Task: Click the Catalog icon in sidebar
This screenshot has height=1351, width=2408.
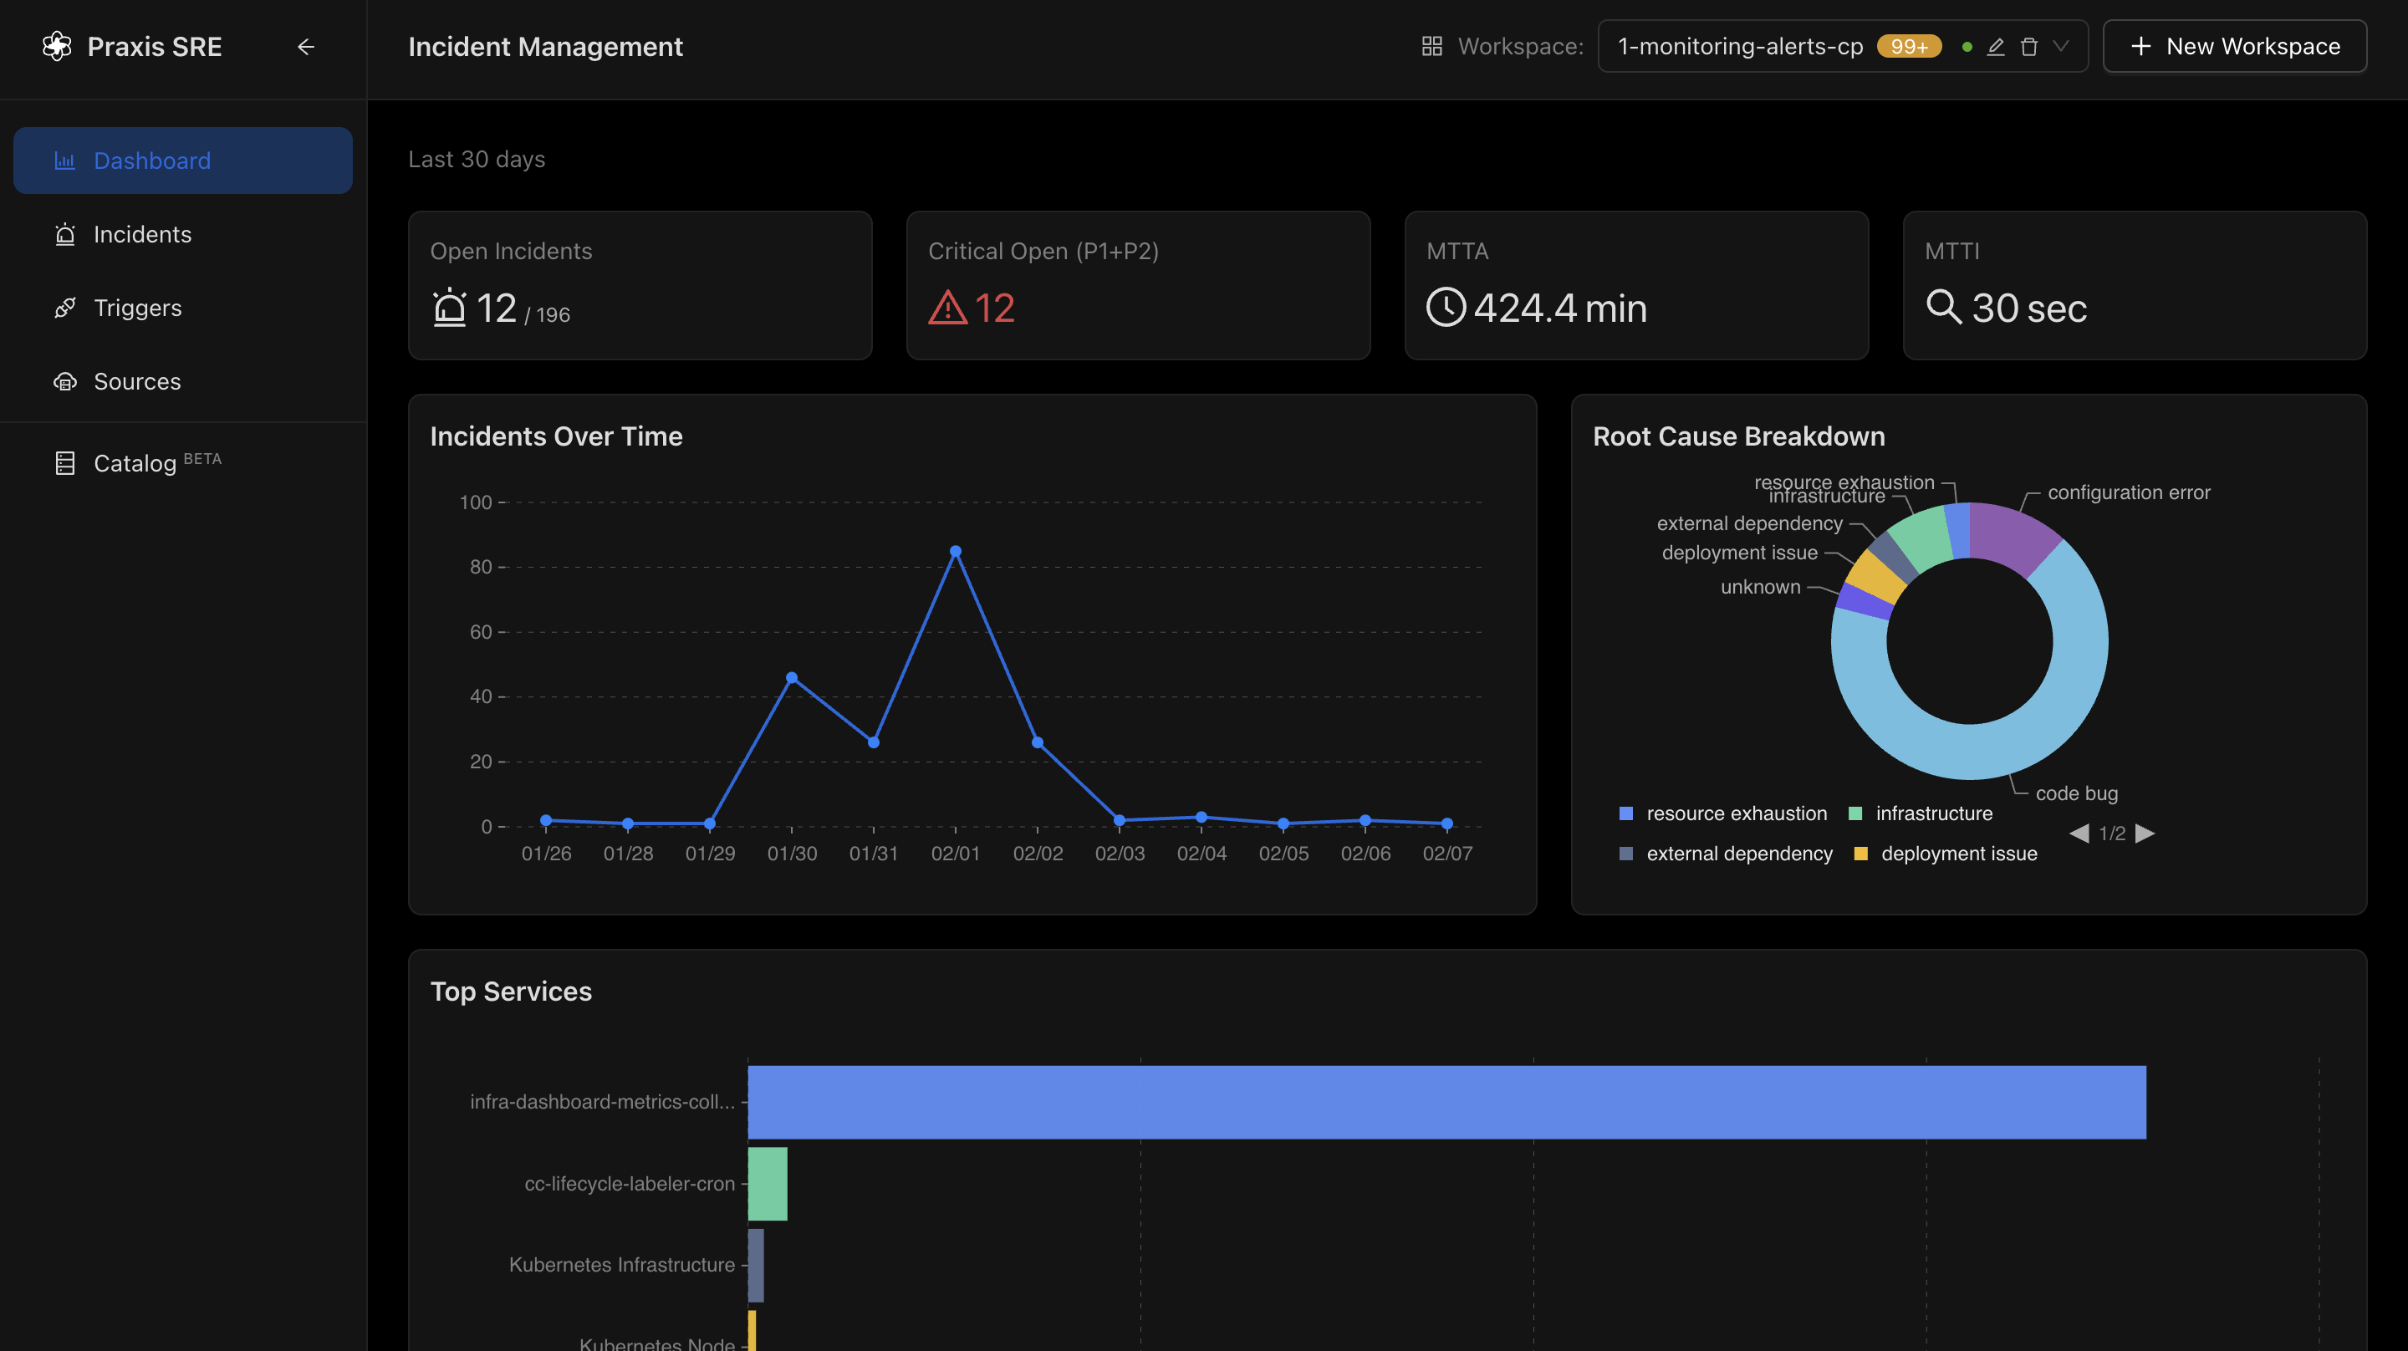Action: coord(64,463)
